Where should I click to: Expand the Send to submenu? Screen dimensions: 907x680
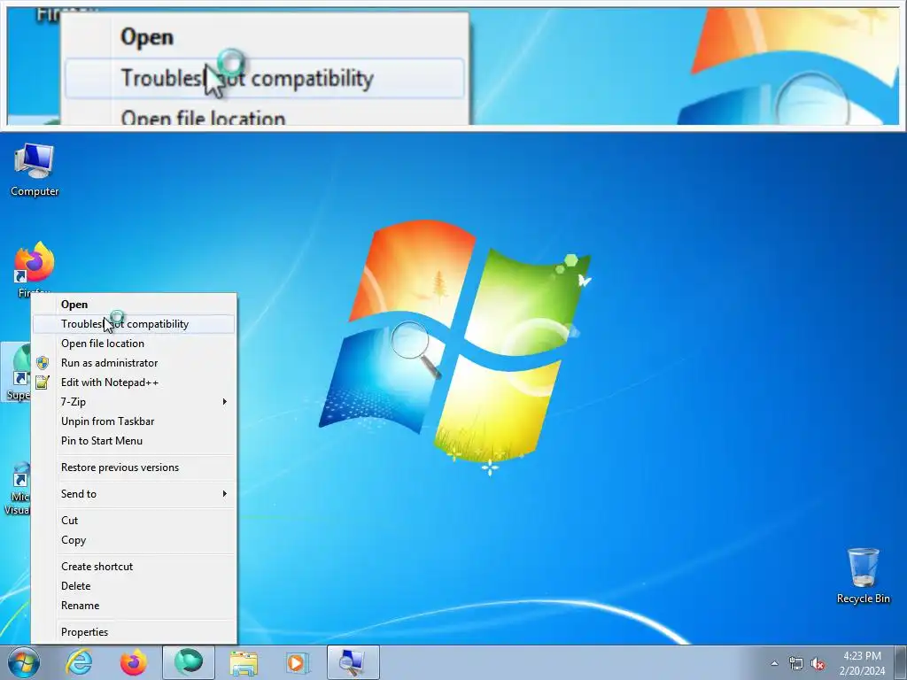pyautogui.click(x=134, y=494)
